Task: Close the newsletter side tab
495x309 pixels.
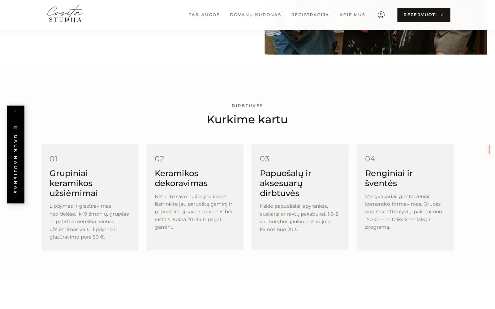Action: point(15,111)
